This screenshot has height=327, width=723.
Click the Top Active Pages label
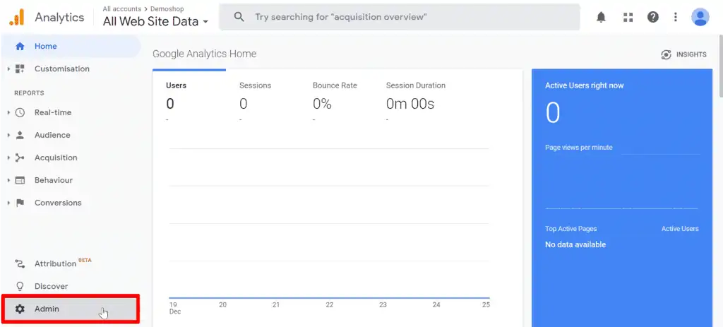click(570, 229)
